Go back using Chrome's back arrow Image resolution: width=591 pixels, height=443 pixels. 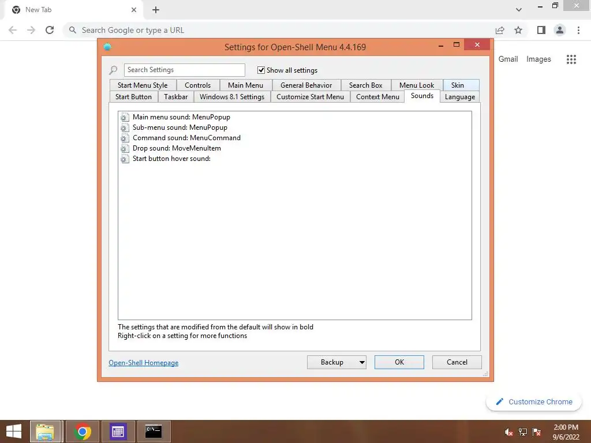point(13,30)
